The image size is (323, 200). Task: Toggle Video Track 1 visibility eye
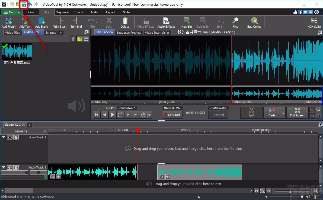tap(10, 137)
